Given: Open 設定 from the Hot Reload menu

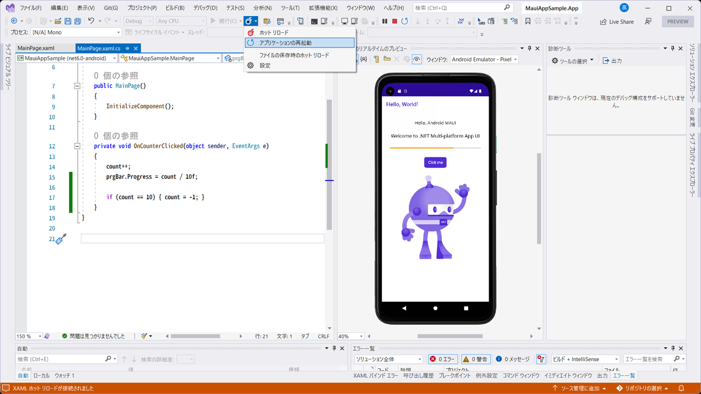Looking at the screenshot, I should coord(299,65).
